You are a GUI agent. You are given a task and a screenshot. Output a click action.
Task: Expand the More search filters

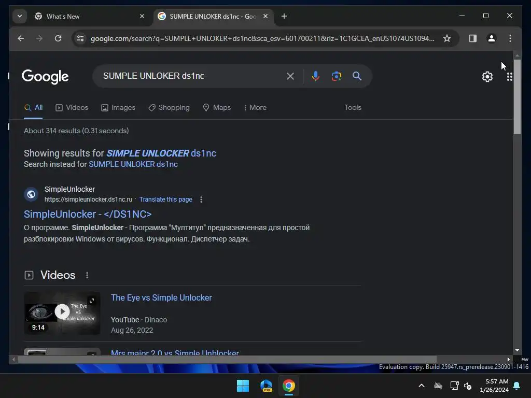coord(255,108)
